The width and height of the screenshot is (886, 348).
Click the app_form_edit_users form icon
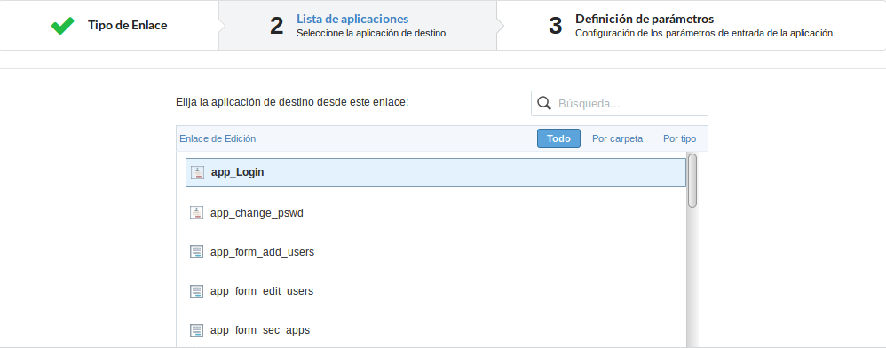[196, 291]
